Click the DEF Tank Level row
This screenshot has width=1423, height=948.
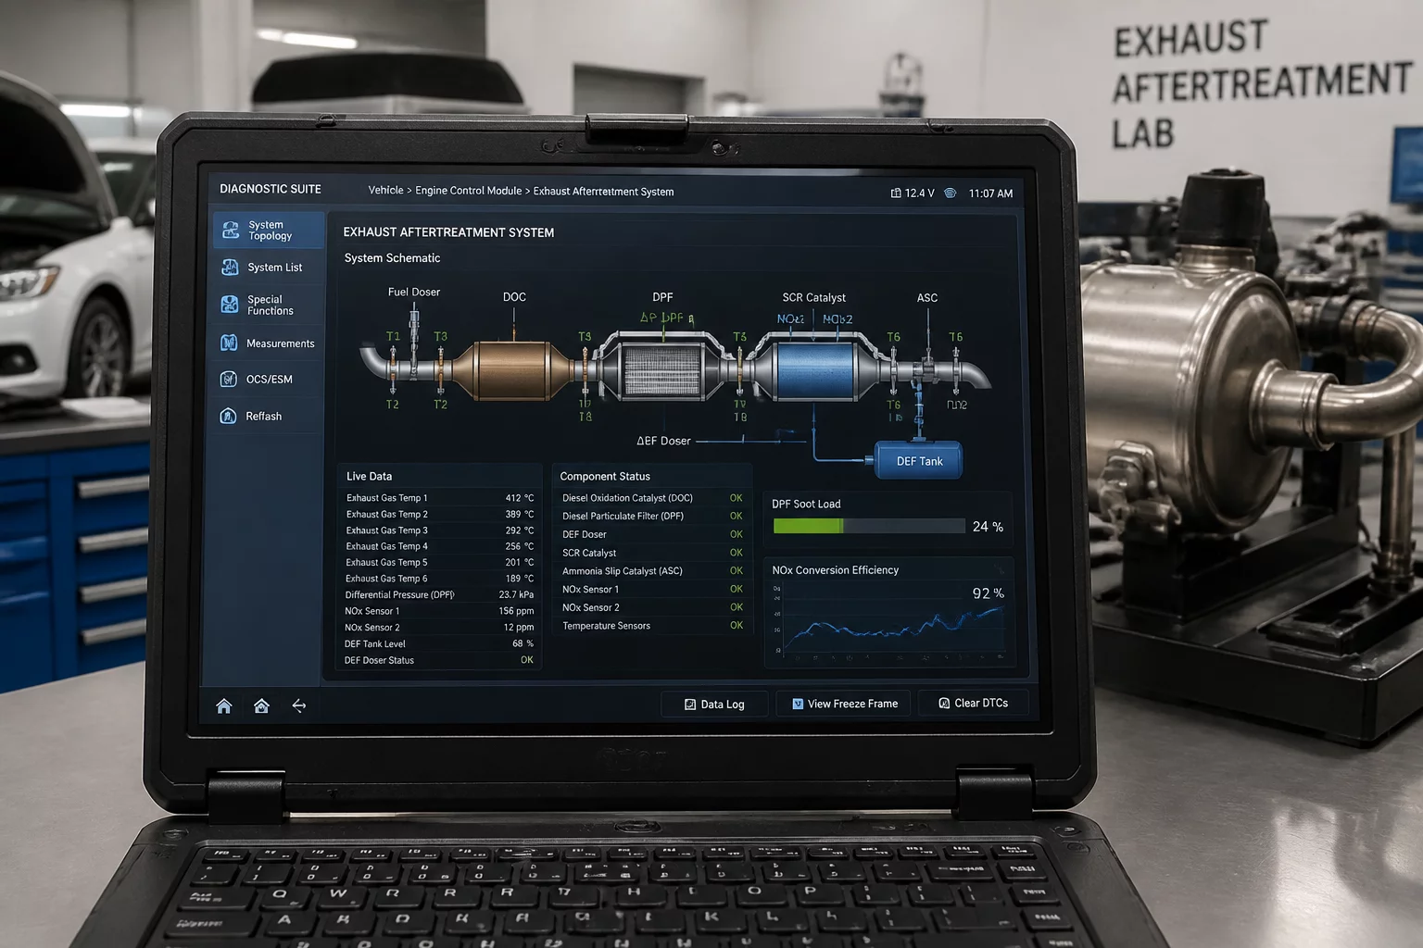click(439, 644)
